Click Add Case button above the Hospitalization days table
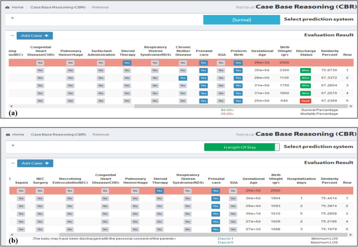This screenshot has height=247, width=358. pos(34,163)
